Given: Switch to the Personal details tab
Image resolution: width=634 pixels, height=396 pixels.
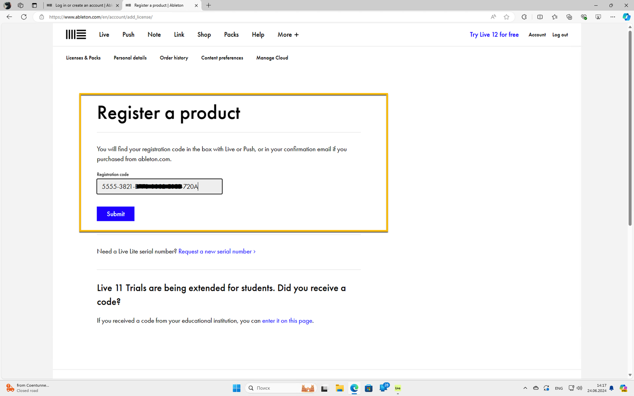Looking at the screenshot, I should pyautogui.click(x=130, y=58).
